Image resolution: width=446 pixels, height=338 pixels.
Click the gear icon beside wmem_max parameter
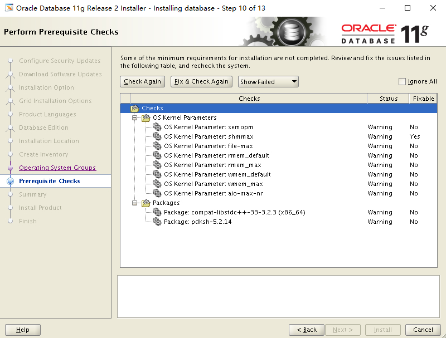(x=157, y=184)
